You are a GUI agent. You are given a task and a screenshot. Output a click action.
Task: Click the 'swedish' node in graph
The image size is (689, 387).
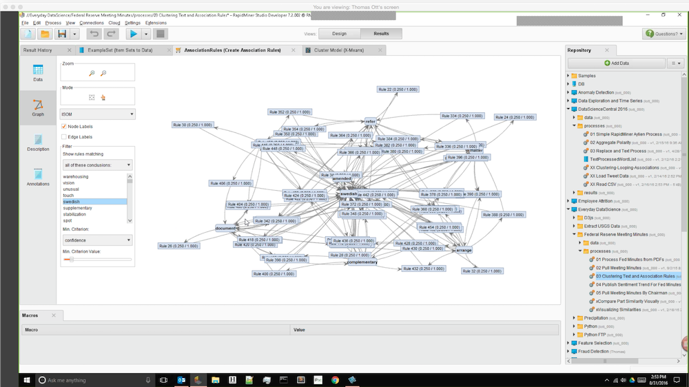point(349,193)
